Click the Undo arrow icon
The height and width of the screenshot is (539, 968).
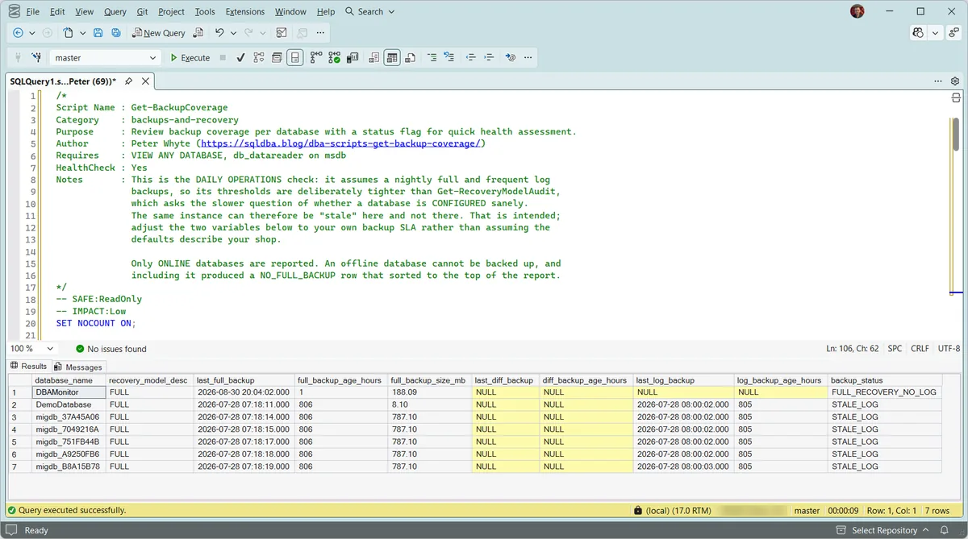click(x=219, y=33)
